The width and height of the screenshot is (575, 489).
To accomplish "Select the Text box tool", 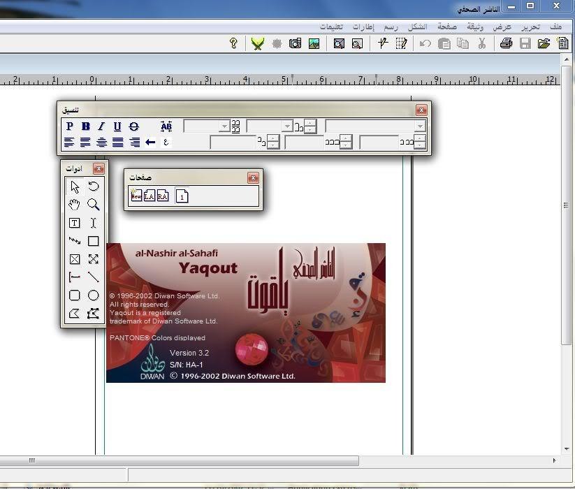I will click(x=74, y=223).
